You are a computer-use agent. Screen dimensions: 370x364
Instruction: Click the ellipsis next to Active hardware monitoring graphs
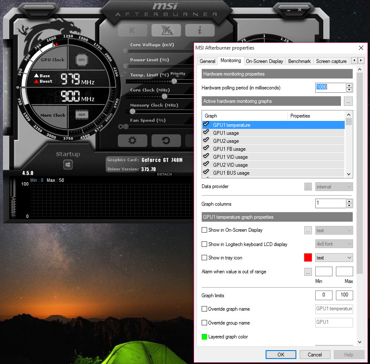(348, 101)
